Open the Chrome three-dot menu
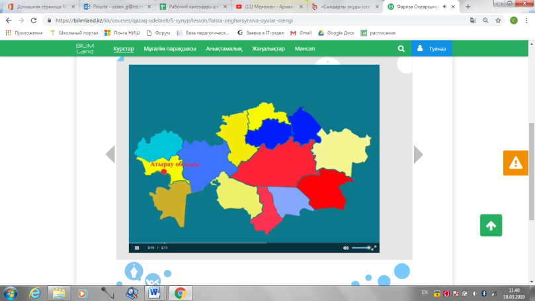 526,21
